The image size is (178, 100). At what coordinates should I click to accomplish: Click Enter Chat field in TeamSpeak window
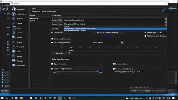tap(5, 91)
